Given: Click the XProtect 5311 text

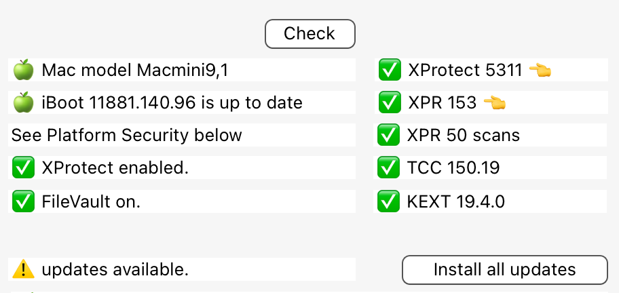Looking at the screenshot, I should [465, 70].
